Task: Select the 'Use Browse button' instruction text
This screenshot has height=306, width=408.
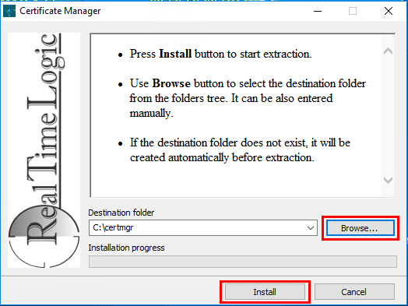Action: (x=248, y=98)
